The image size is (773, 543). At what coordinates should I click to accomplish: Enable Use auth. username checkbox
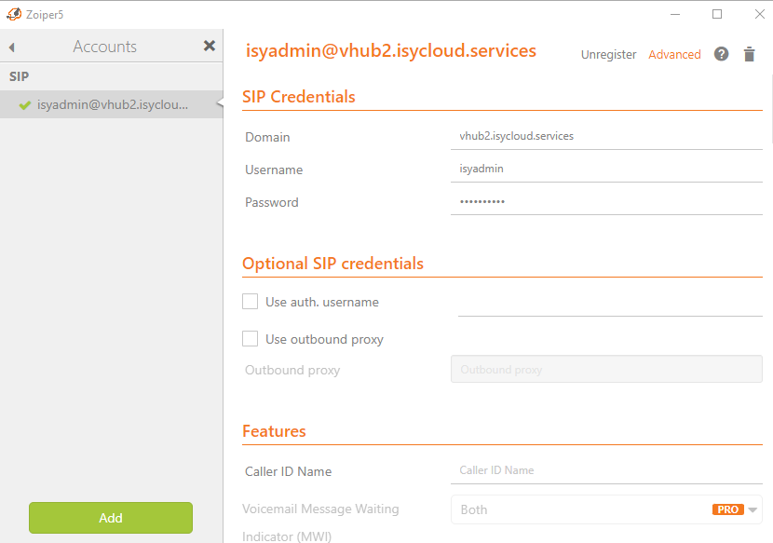tap(250, 302)
